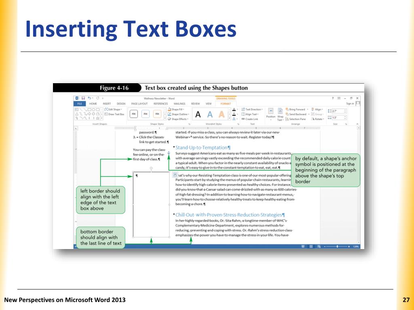Open the Word application icon menu
The width and height of the screenshot is (414, 310).
pos(77,98)
